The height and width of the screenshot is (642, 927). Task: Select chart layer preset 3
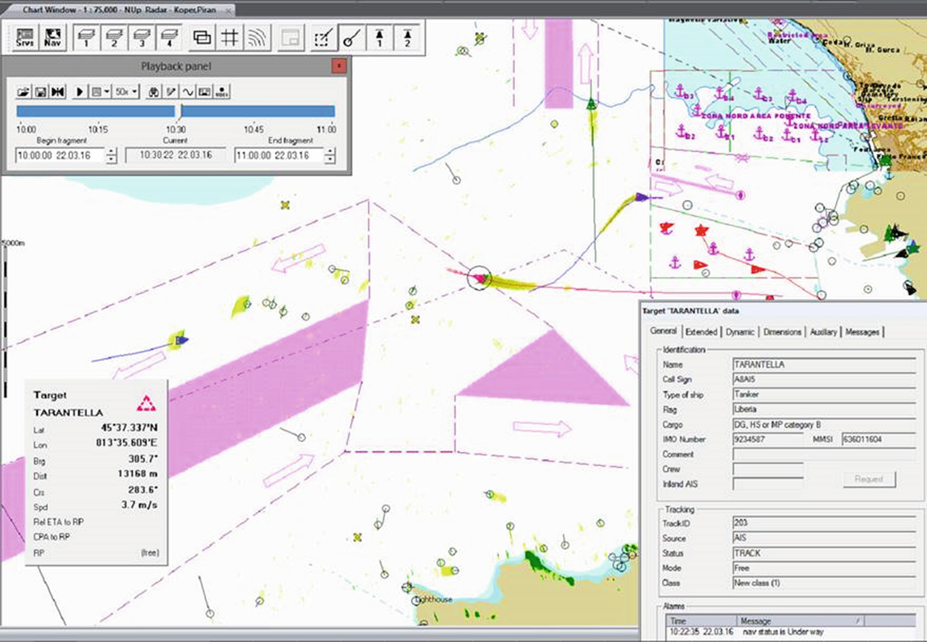point(142,37)
